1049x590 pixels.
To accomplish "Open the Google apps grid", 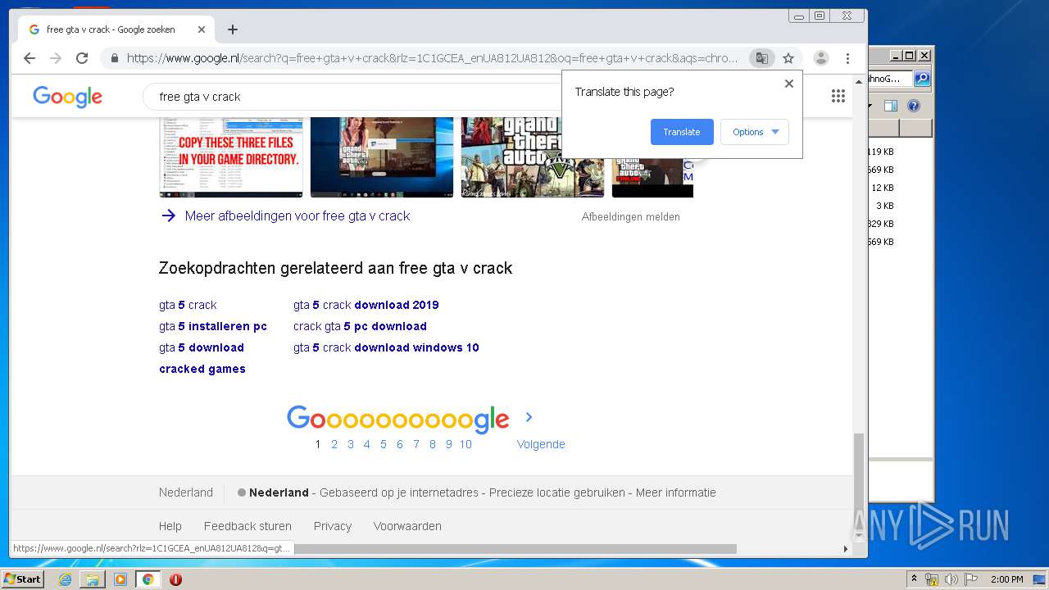I will pyautogui.click(x=838, y=96).
